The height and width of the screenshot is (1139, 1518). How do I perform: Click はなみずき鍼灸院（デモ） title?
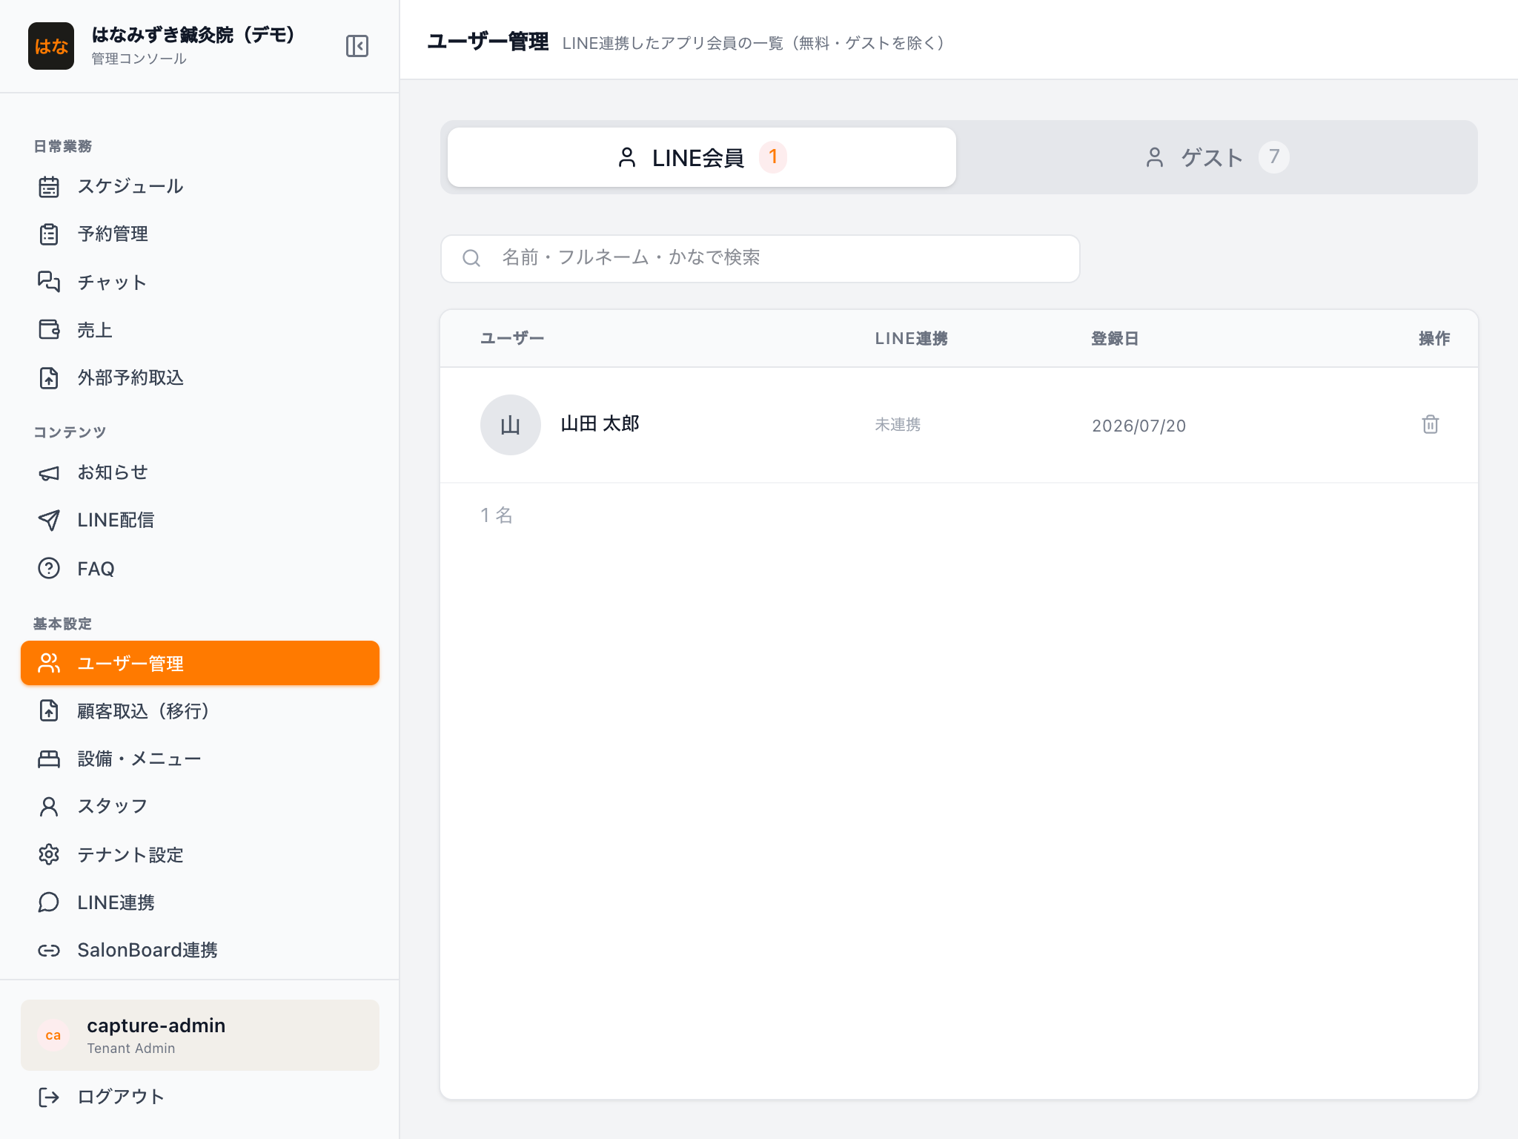point(194,34)
